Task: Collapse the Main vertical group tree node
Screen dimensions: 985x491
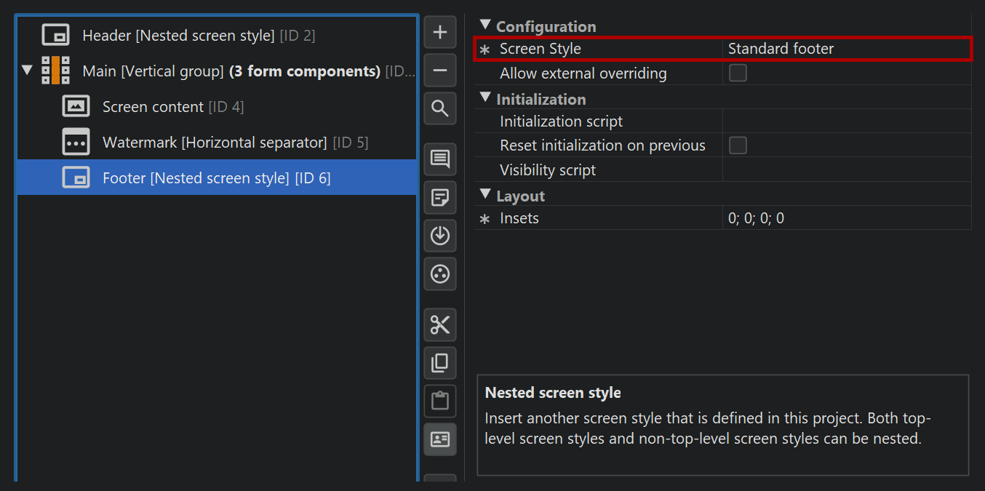Action: pos(27,71)
